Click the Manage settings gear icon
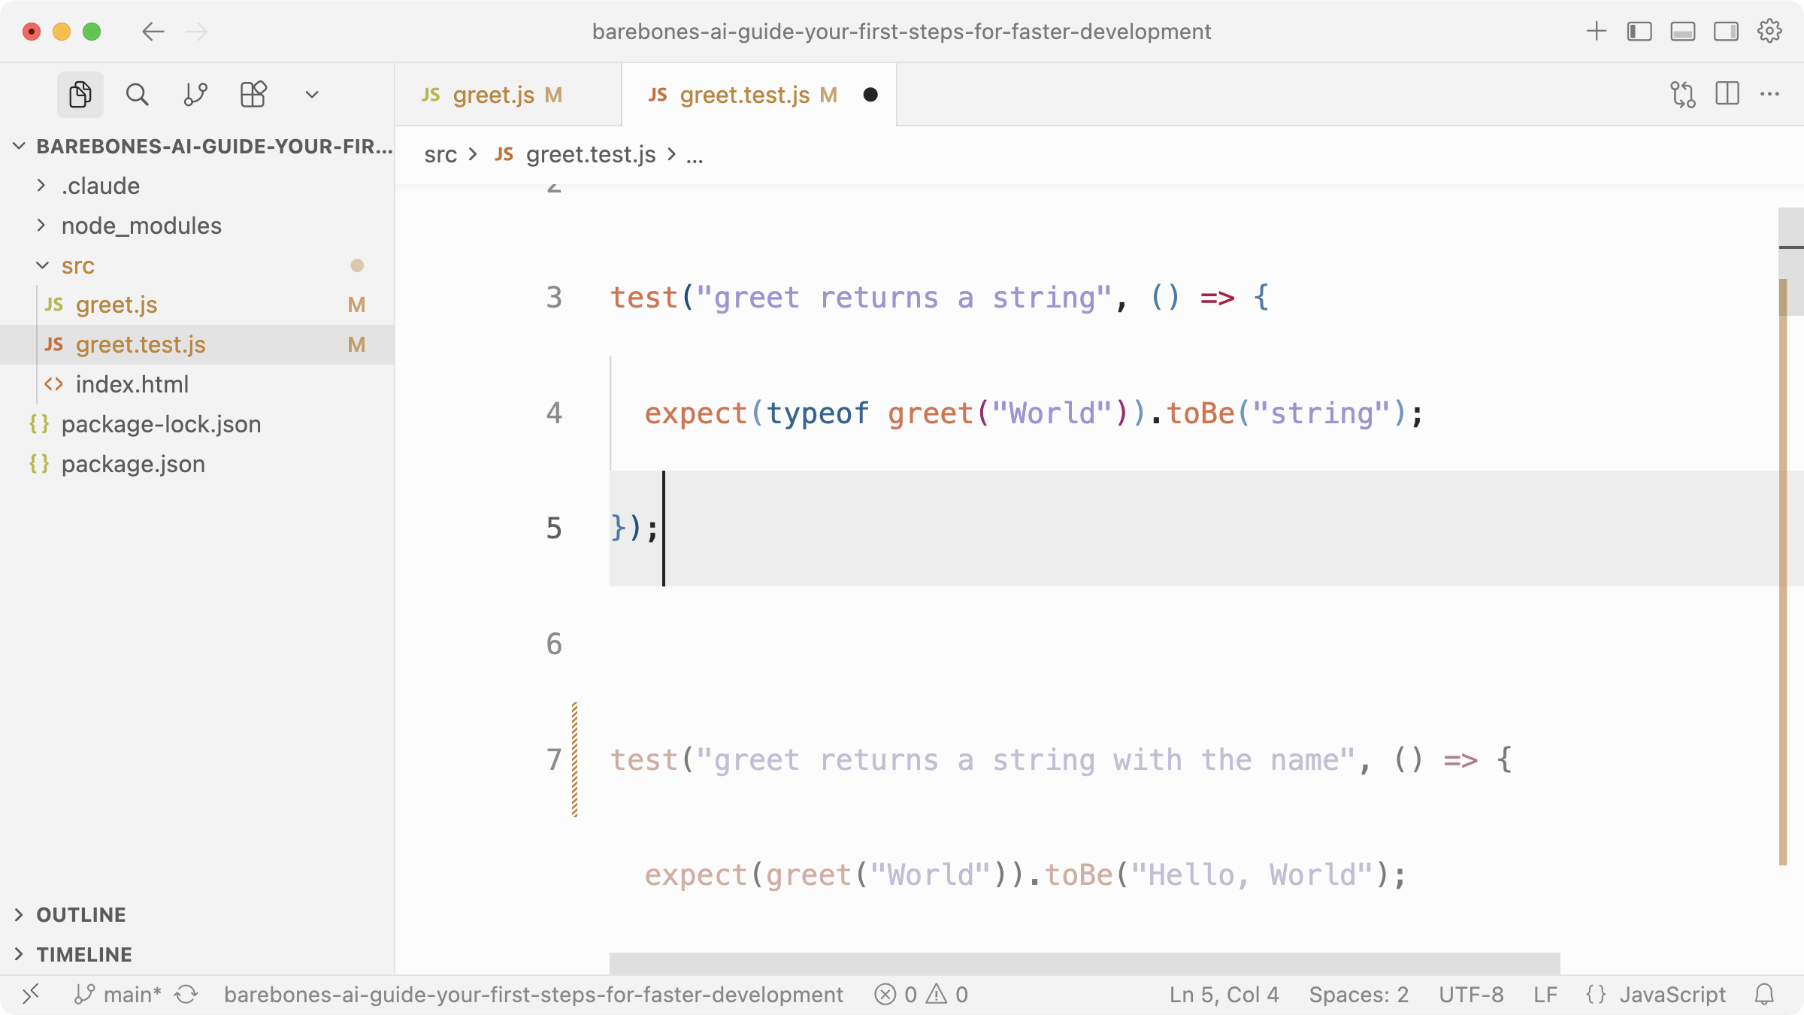Viewport: 1804px width, 1015px height. click(1769, 32)
